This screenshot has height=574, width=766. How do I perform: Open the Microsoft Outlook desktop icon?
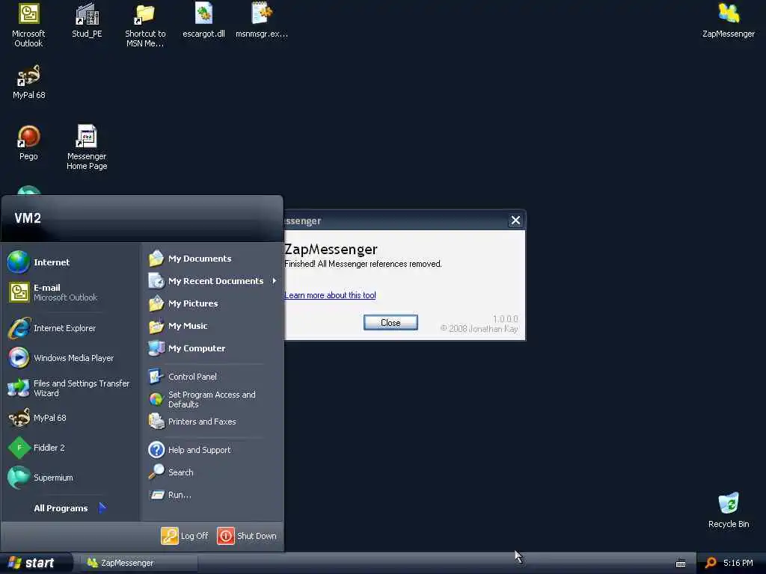tap(28, 25)
